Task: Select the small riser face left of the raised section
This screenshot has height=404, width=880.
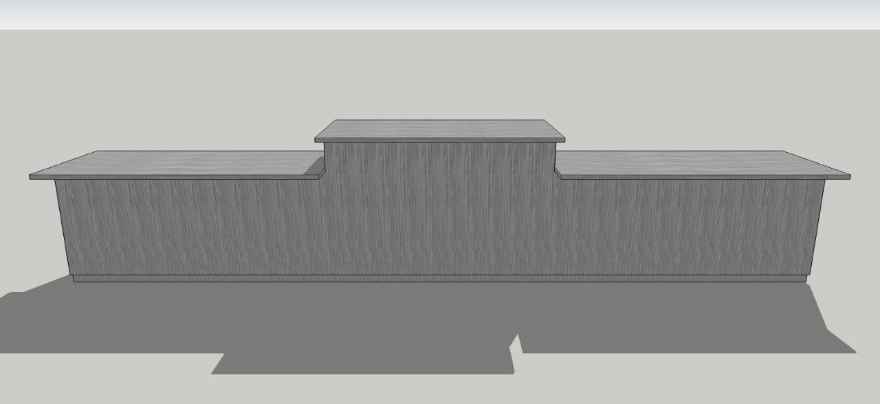Action: pos(319,167)
